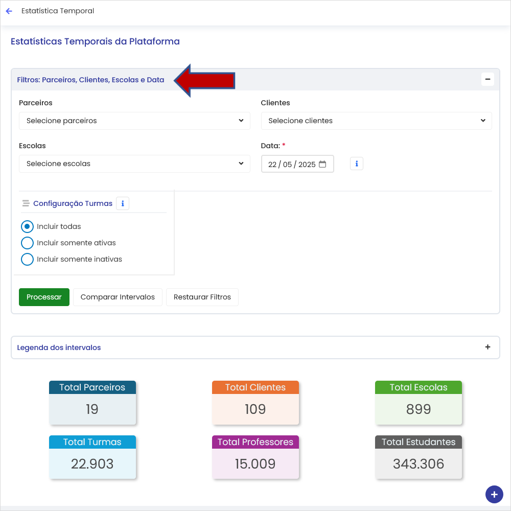Click the date input field 22/05/2025
The width and height of the screenshot is (511, 511).
(x=297, y=164)
